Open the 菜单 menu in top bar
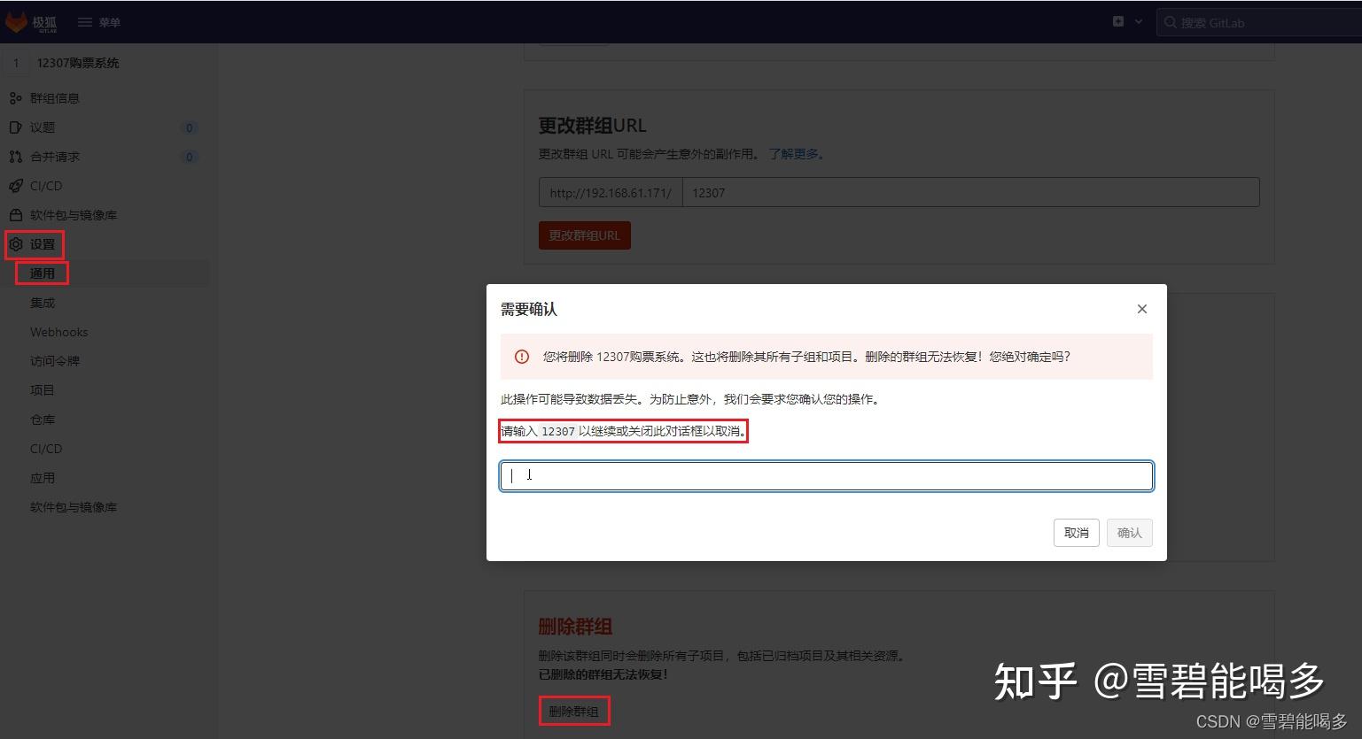The width and height of the screenshot is (1362, 739). [x=99, y=21]
